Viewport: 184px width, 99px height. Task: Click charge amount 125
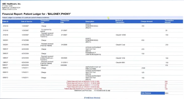(143, 72)
